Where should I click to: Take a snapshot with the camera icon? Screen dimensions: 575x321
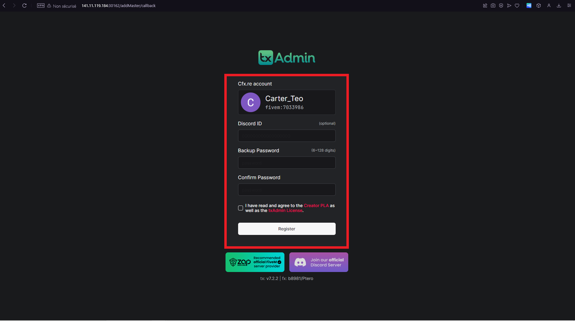click(493, 6)
